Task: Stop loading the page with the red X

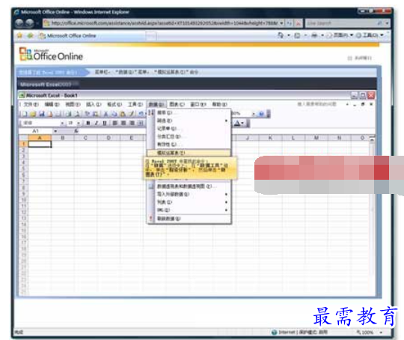Action: 299,23
